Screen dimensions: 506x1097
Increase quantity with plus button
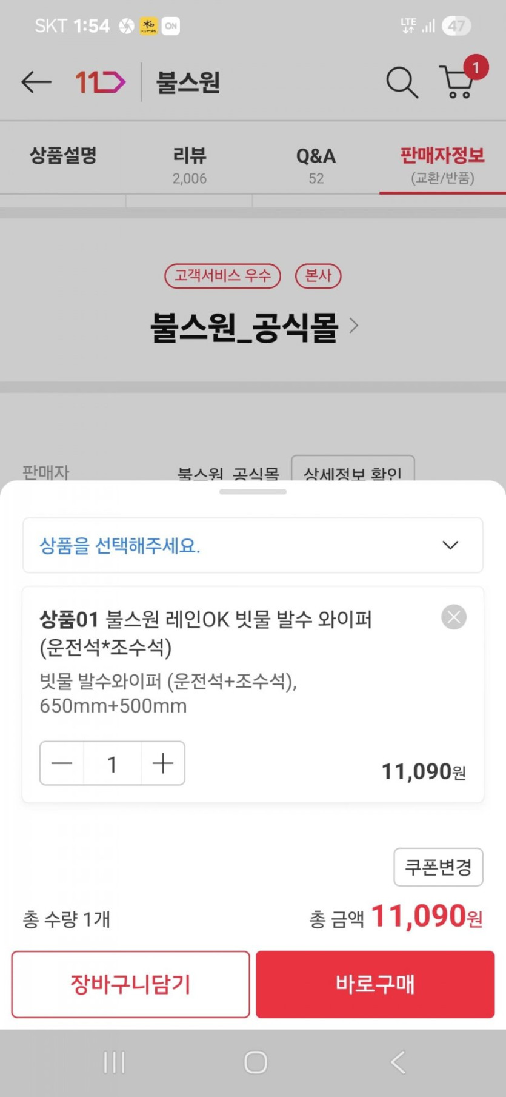point(163,763)
